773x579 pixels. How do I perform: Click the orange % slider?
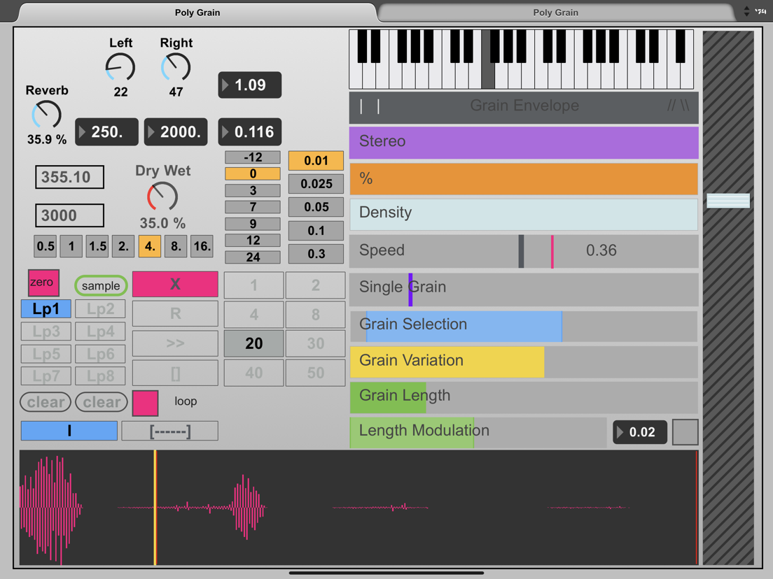pos(524,179)
